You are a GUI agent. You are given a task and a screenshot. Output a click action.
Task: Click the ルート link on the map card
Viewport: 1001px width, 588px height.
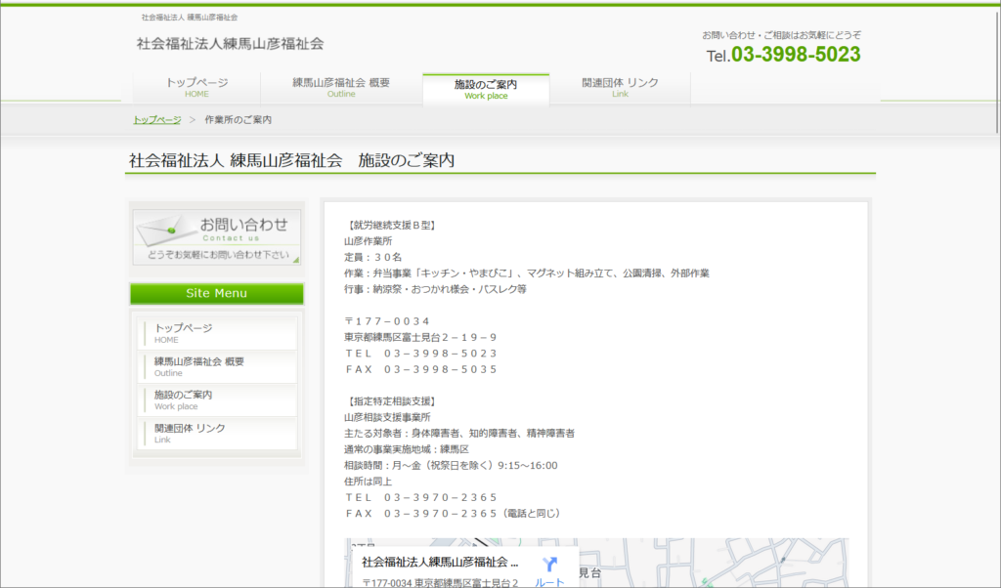(x=549, y=582)
